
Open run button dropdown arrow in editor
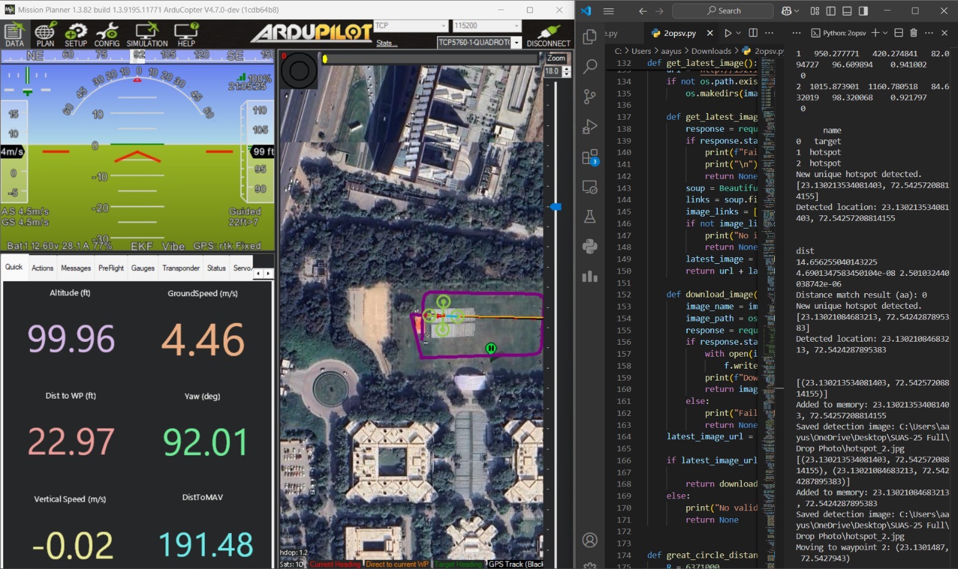[738, 33]
